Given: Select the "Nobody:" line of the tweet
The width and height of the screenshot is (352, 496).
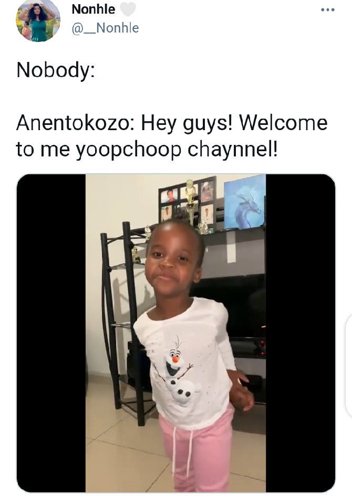Looking at the screenshot, I should click(x=56, y=70).
